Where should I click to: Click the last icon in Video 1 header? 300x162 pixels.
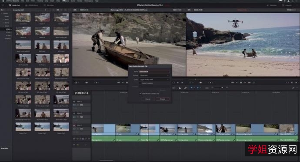(x=81, y=129)
